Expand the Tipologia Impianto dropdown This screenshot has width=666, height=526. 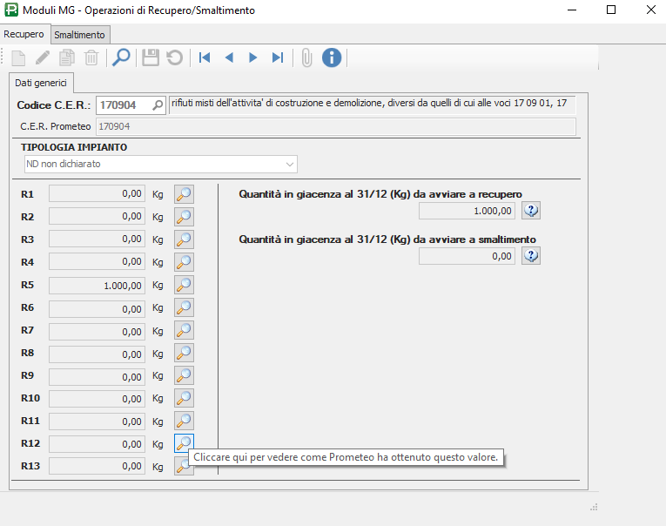tap(290, 164)
